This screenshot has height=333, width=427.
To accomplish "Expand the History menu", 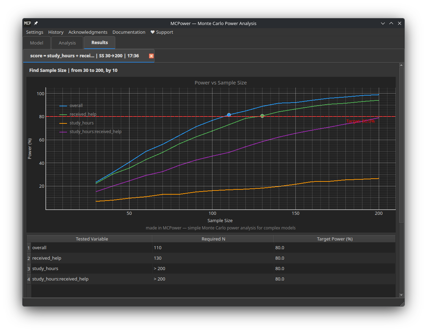I will (x=56, y=32).
